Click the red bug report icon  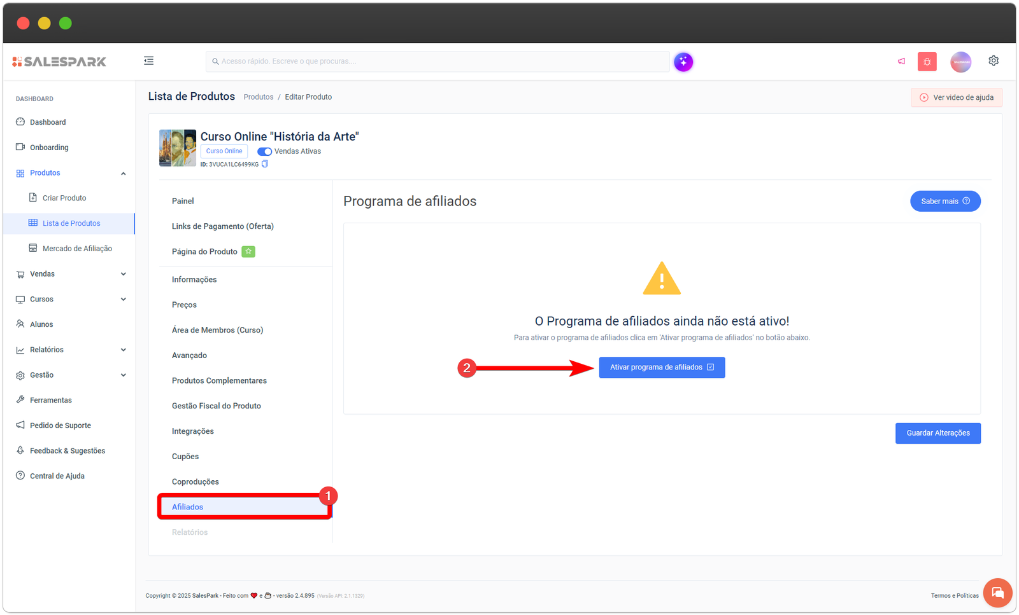927,62
